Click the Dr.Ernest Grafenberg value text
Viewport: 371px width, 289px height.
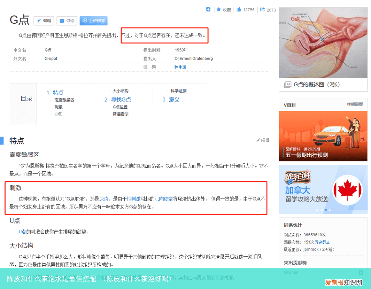(193, 58)
